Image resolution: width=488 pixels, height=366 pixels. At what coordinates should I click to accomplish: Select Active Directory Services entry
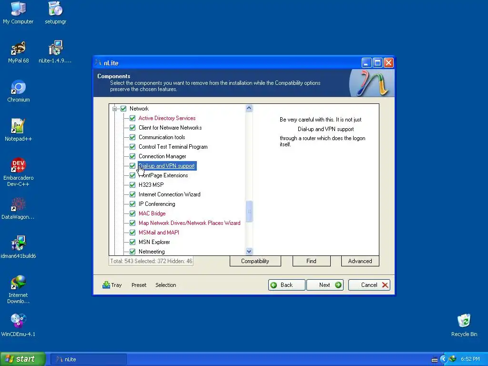pyautogui.click(x=167, y=118)
